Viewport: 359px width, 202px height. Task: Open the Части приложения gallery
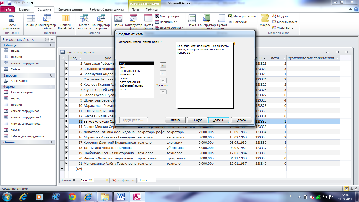[12, 22]
